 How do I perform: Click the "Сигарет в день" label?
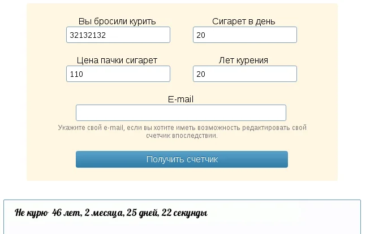click(244, 21)
